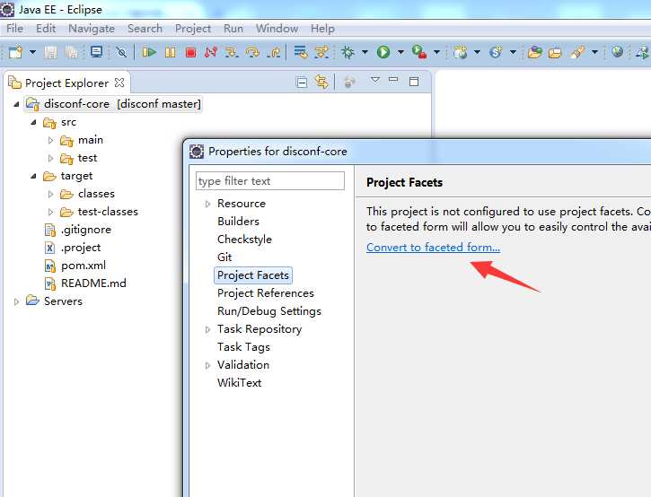Close the Project Explorer tab

119,83
